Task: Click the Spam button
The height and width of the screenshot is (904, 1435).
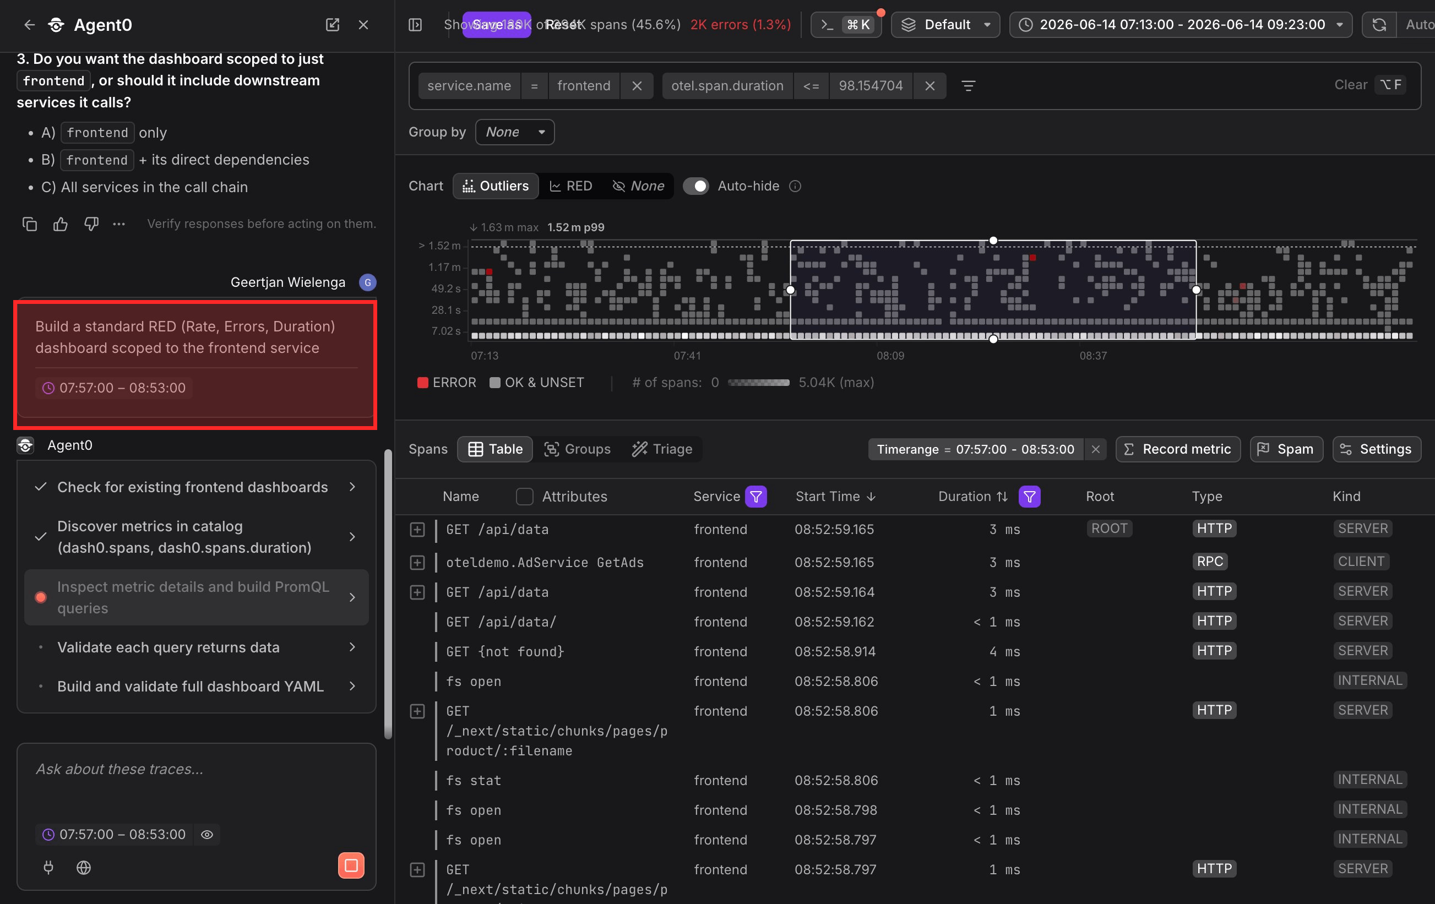Action: 1286,449
